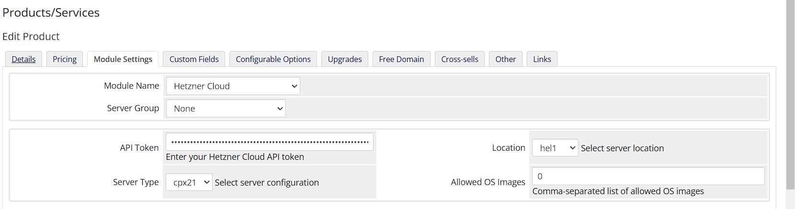Click the Edit Product heading
The height and width of the screenshot is (209, 795).
coord(31,36)
